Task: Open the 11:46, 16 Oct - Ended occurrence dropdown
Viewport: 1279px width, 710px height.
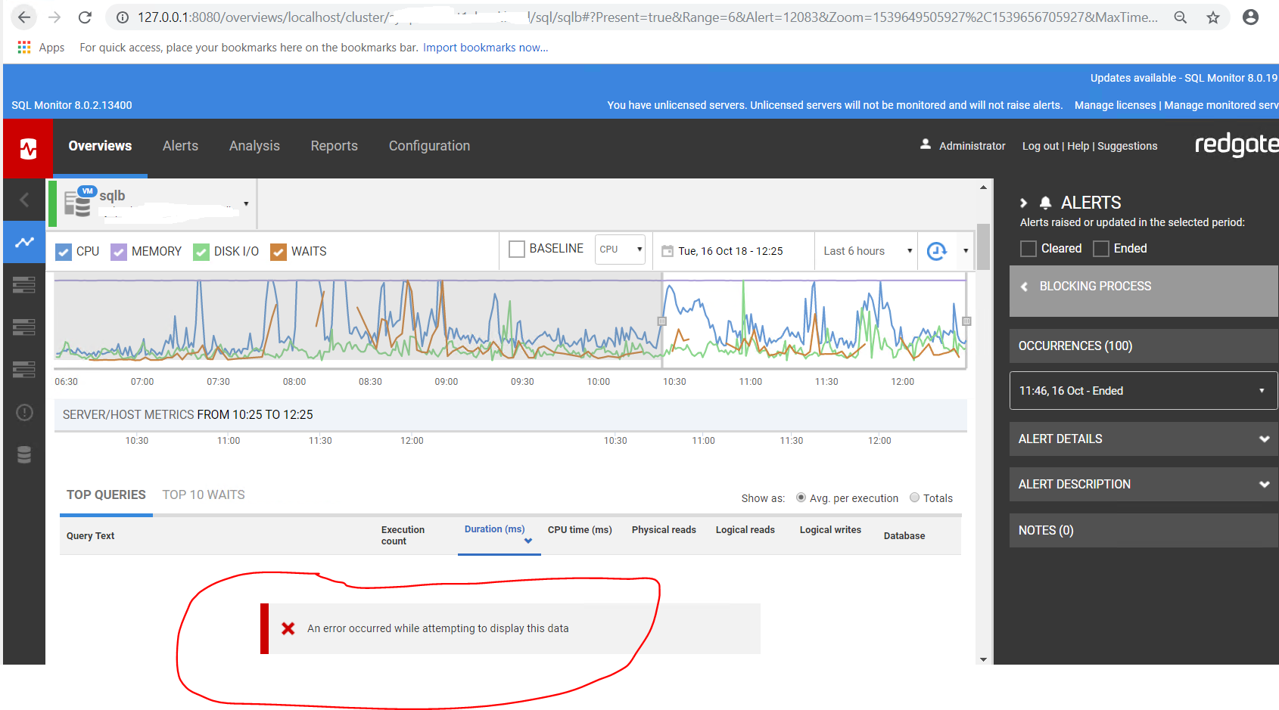Action: pyautogui.click(x=1143, y=391)
